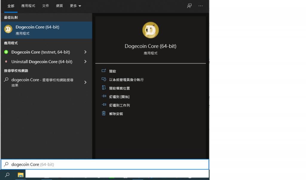This screenshot has height=180, width=306.
Task: Click 最佳比對 section header
Action: pyautogui.click(x=11, y=17)
